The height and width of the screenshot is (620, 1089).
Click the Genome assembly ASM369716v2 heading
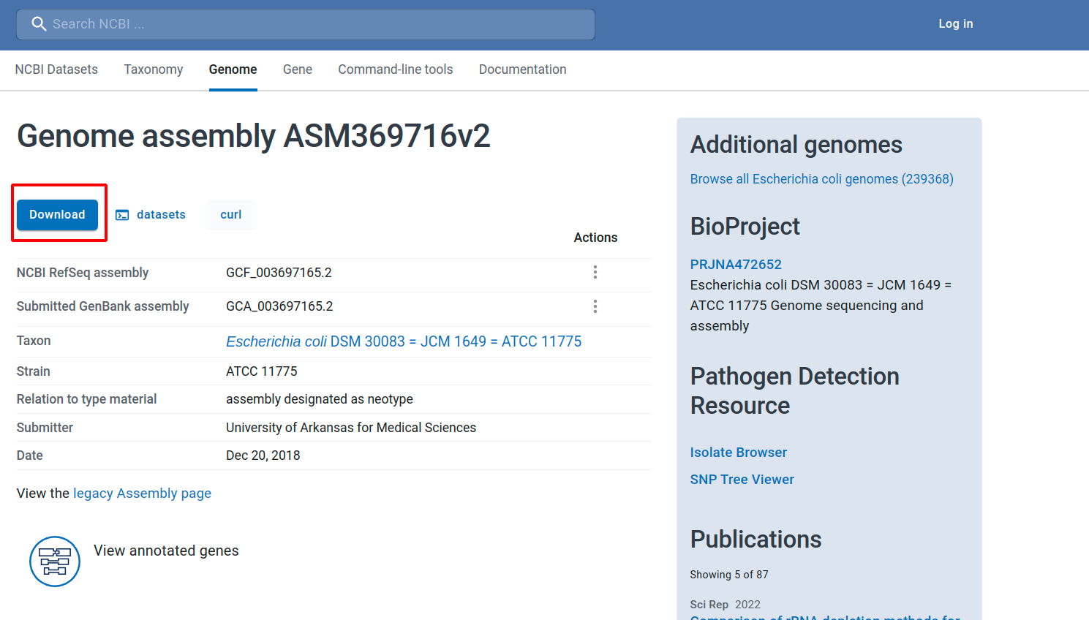point(254,136)
